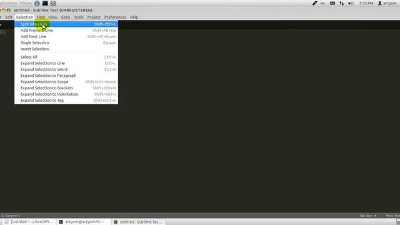The image size is (400, 225).
Task: Choose Single Selection menu entry
Action: pos(66,43)
